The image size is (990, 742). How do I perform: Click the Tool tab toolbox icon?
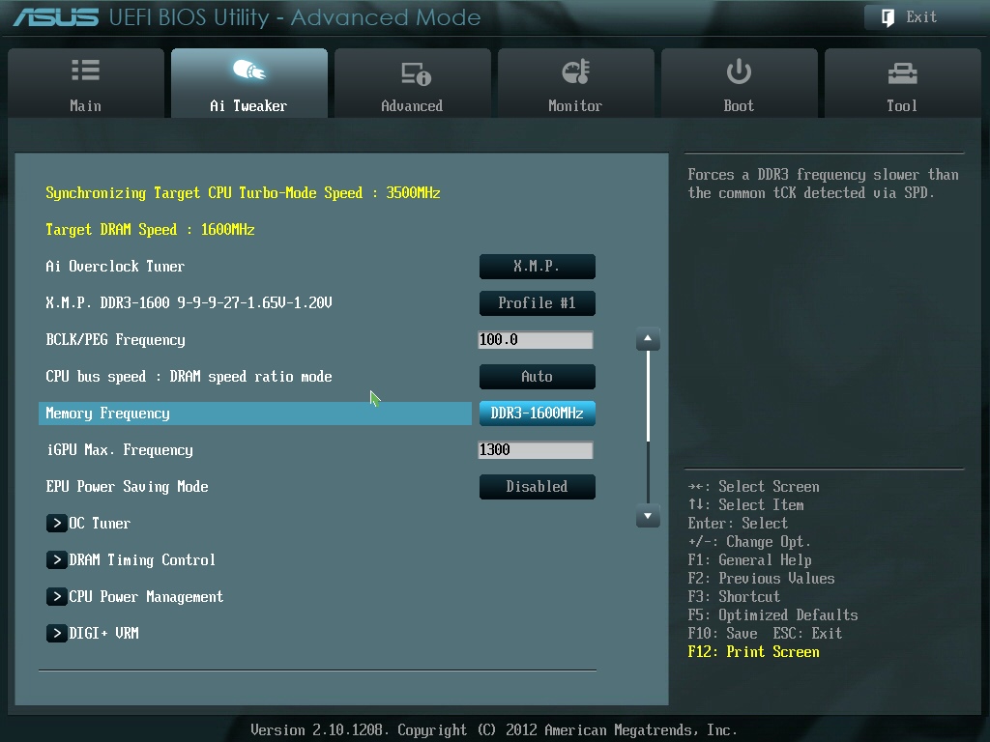(902, 73)
